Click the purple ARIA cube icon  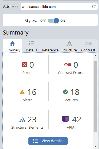65,119
